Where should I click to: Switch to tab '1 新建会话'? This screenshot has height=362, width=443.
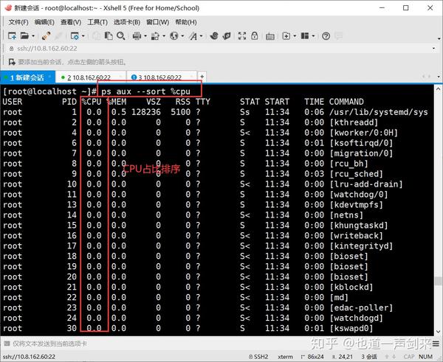click(27, 77)
